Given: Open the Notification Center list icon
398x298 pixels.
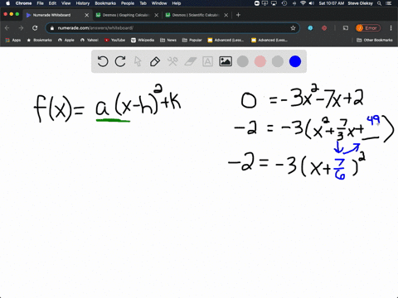Looking at the screenshot, I should 390,3.
